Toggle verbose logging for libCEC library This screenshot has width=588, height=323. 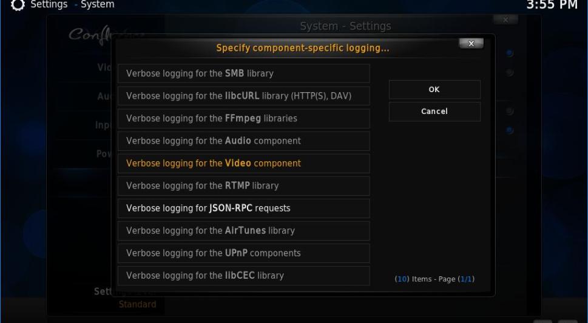(243, 275)
